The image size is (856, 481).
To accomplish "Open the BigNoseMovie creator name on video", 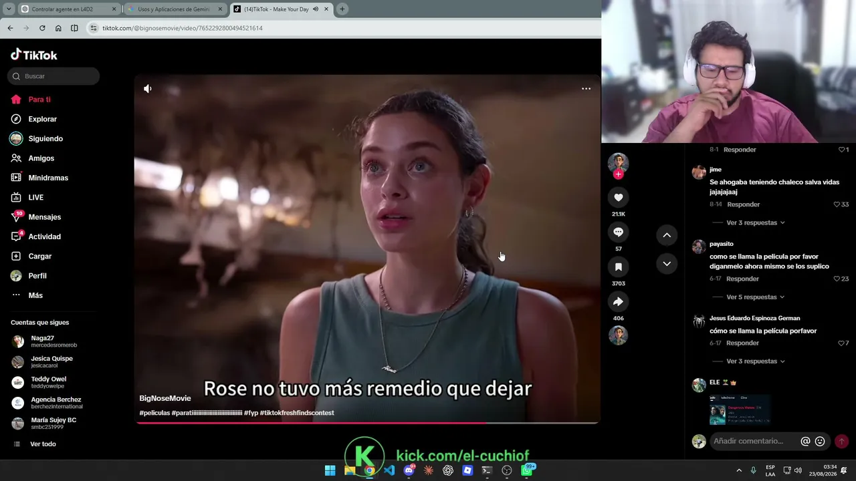I will click(x=165, y=398).
